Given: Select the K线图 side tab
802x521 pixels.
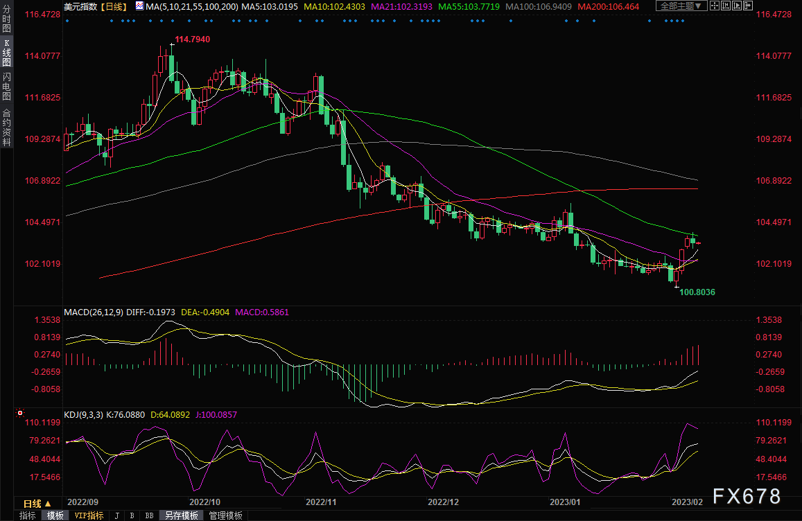Looking at the screenshot, I should click(x=7, y=53).
